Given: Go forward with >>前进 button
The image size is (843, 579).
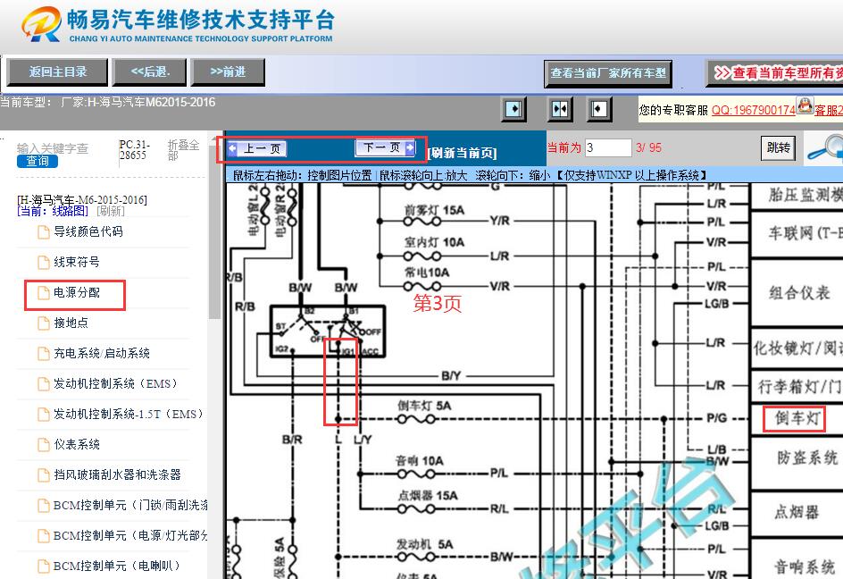Looking at the screenshot, I should [x=228, y=72].
